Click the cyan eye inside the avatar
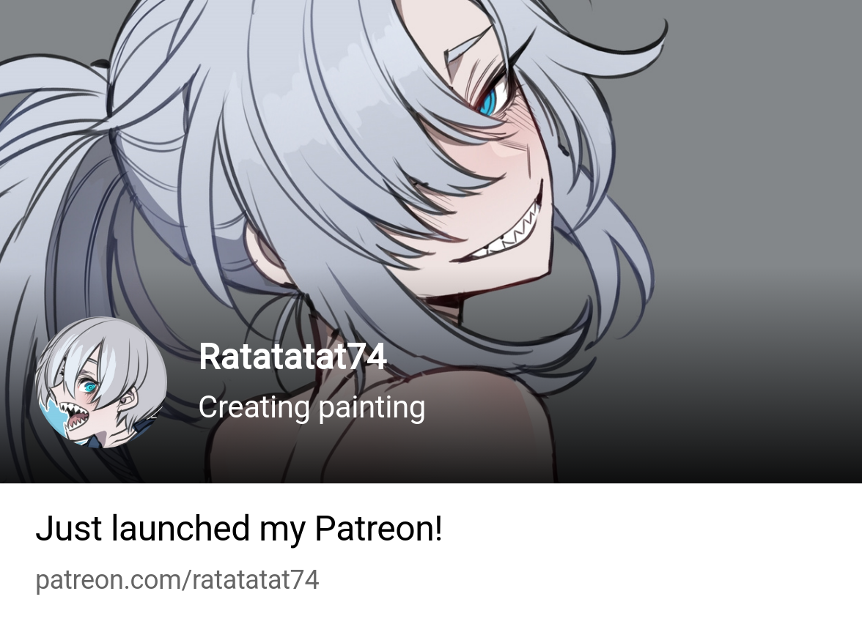Image resolution: width=862 pixels, height=624 pixels. [89, 387]
